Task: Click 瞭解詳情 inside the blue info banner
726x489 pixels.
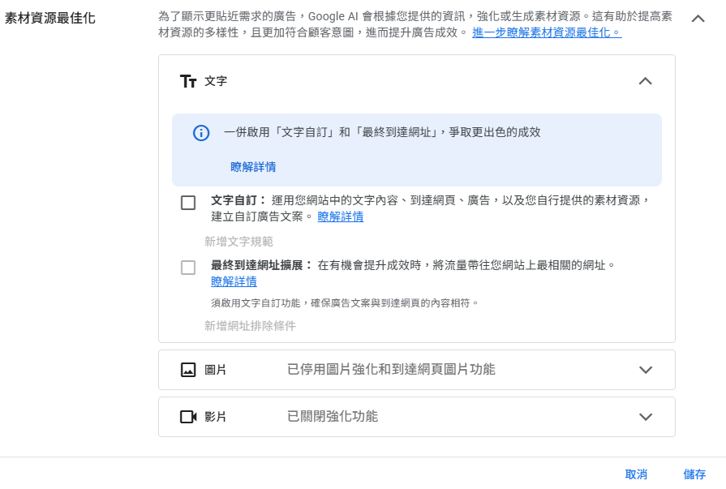Action: pyautogui.click(x=253, y=167)
